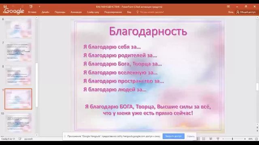Switch to the Переходы tab
This screenshot has width=259, height=145.
tap(60, 12)
